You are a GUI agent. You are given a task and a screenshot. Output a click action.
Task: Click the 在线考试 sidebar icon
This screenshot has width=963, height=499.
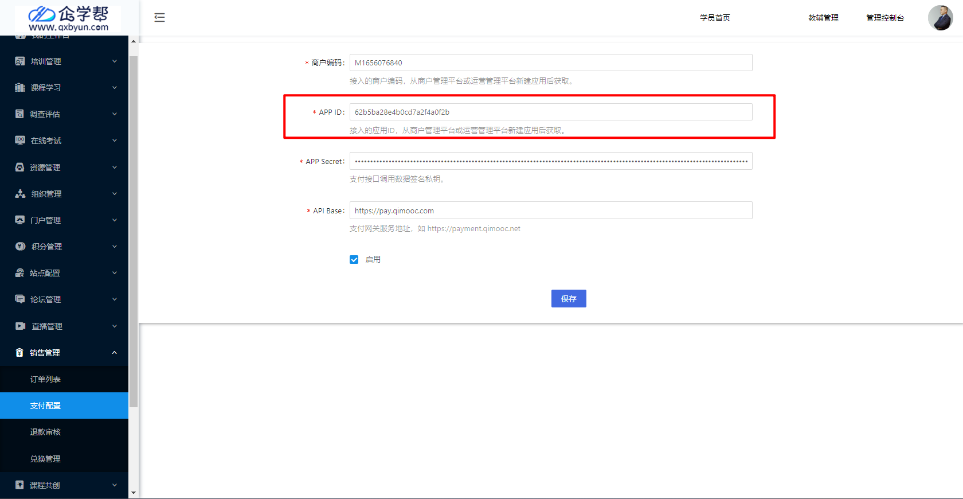click(x=20, y=141)
